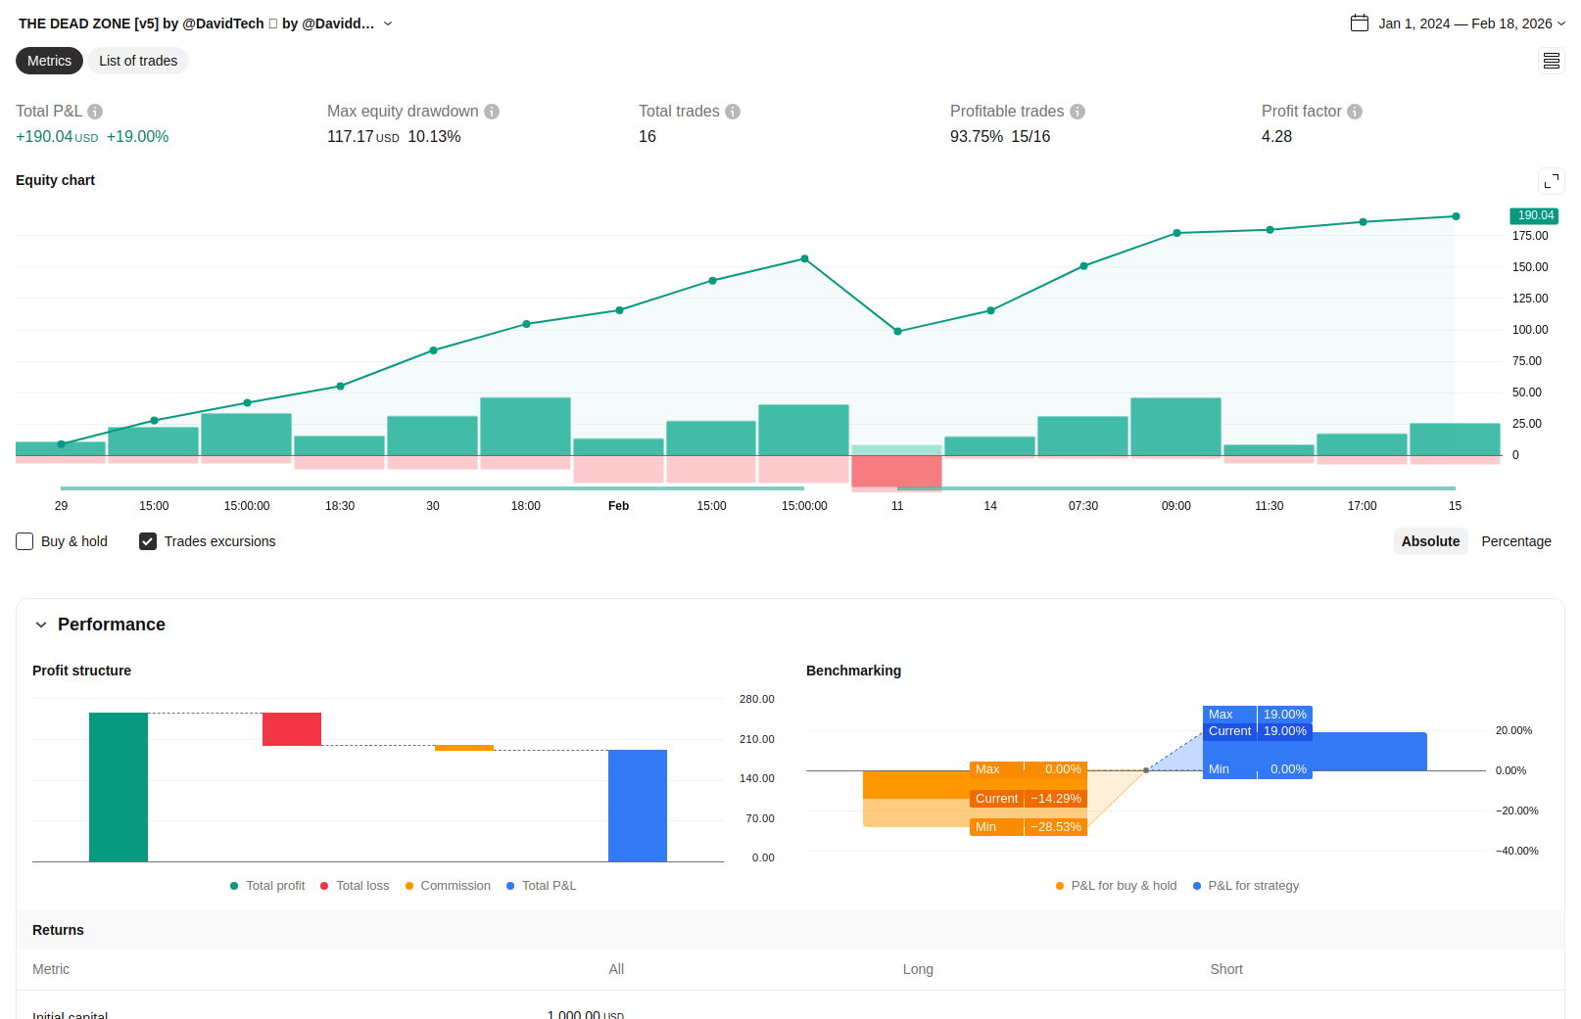Click the Total profit legend item

pyautogui.click(x=267, y=886)
